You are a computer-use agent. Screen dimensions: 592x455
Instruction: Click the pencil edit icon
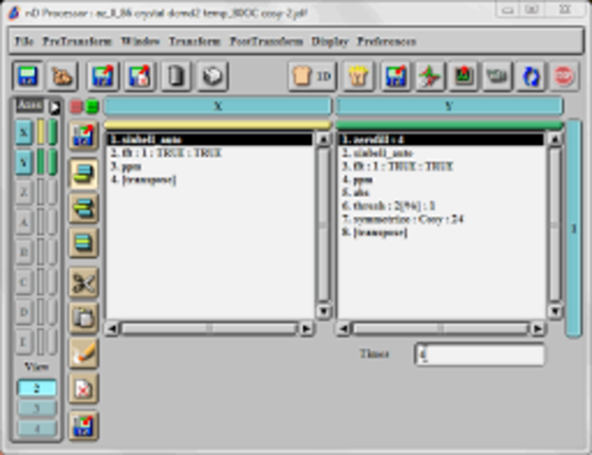pos(83,353)
